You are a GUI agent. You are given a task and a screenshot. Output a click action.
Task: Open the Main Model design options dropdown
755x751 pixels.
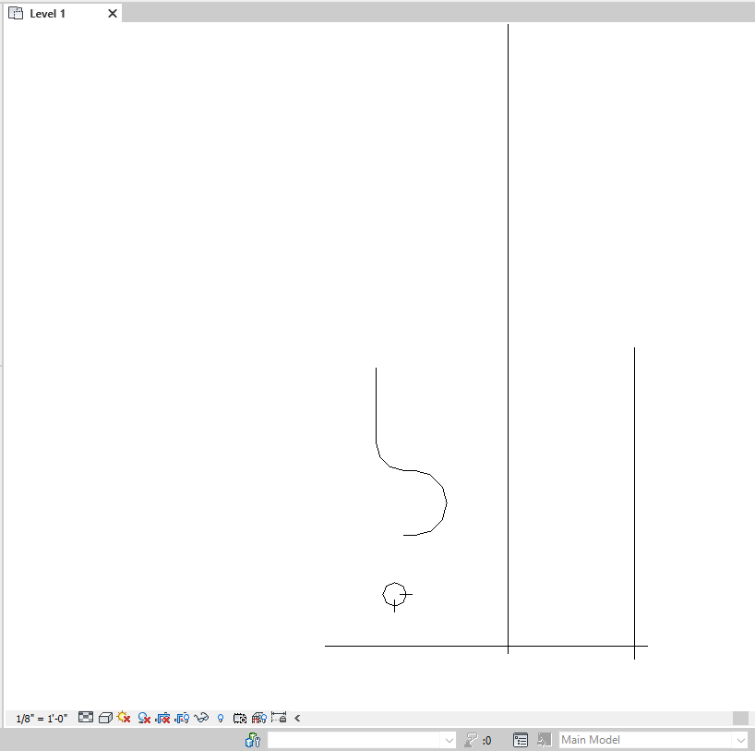click(x=653, y=740)
